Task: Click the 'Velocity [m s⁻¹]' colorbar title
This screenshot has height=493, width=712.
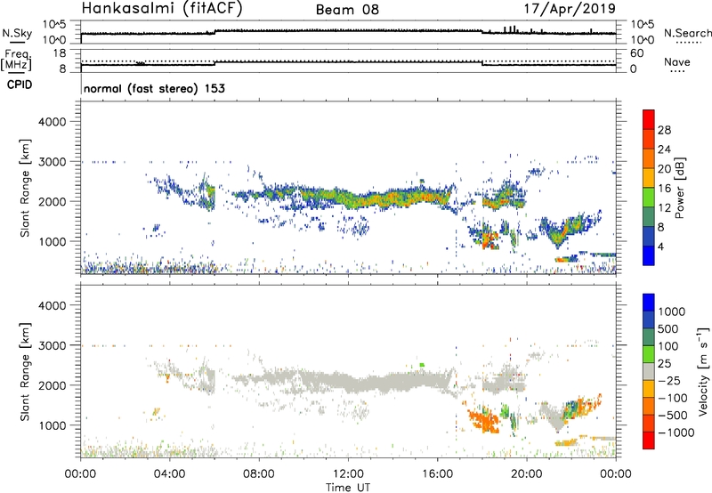Action: (702, 371)
